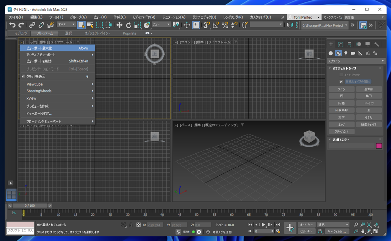Click the Undo arrow icon
Image resolution: width=391 pixels, height=241 pixels.
12,25
